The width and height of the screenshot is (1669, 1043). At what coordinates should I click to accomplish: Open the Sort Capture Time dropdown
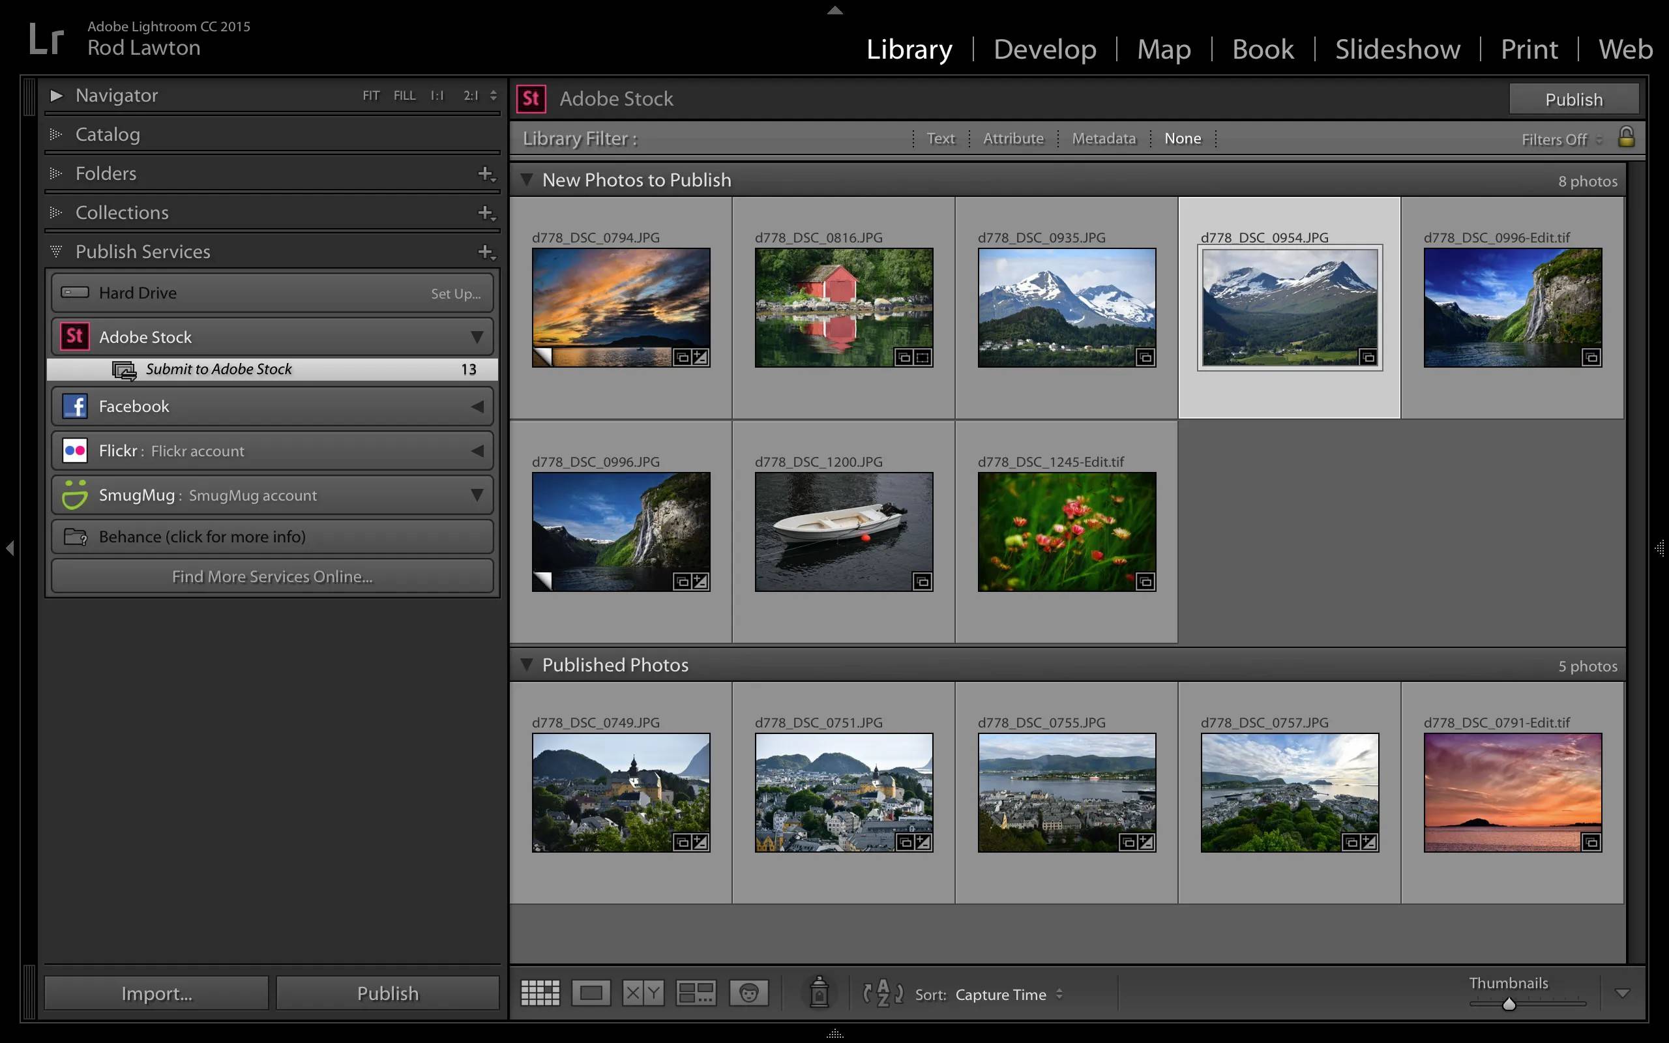tap(1009, 995)
